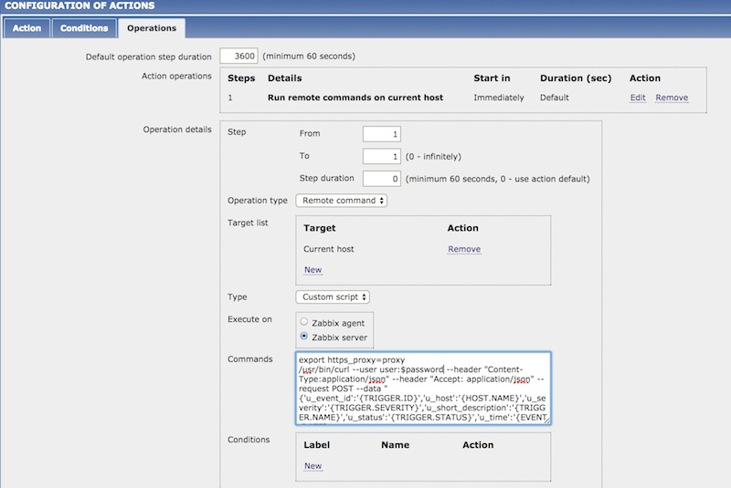Click the default operation step duration field
The image size is (731, 488).
tap(239, 57)
